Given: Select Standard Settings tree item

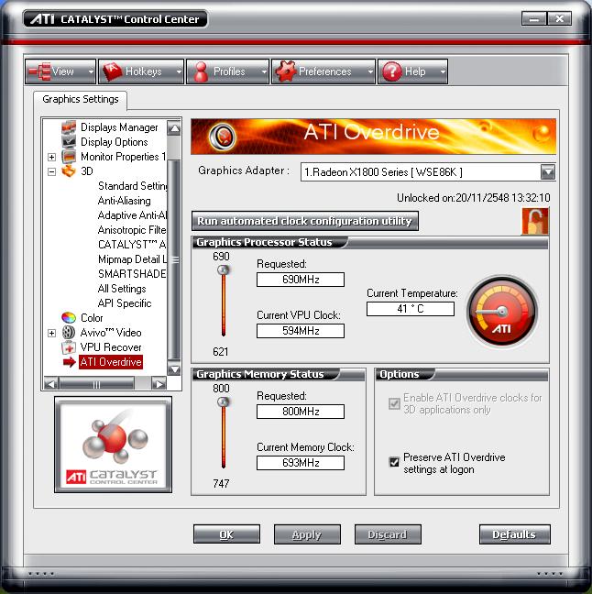Looking at the screenshot, I should 132,186.
